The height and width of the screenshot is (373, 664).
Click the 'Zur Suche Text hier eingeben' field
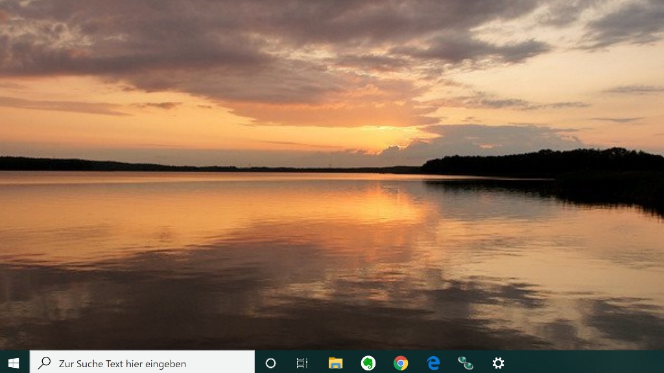tap(143, 363)
